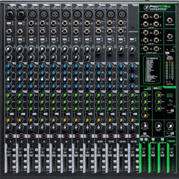Screen dimensions: 179x179
Task: Click the FX return fader
Action: coord(144,152)
